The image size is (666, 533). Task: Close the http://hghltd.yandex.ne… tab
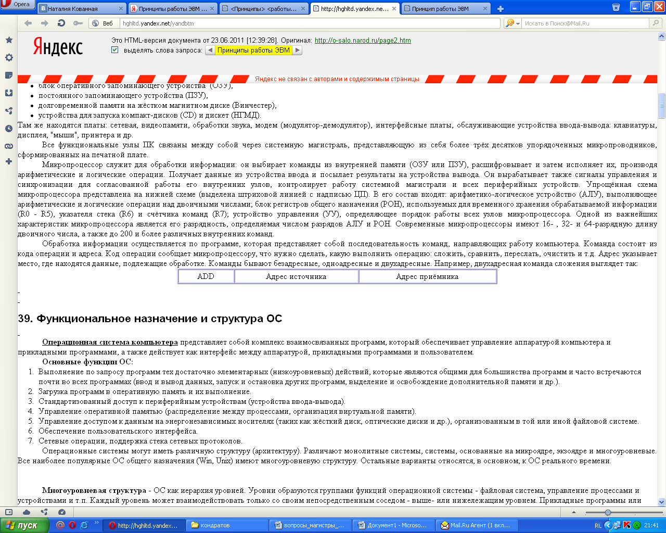point(394,8)
